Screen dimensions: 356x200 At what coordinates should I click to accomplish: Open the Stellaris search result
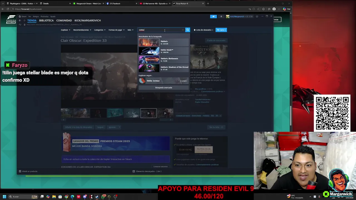pos(164,42)
